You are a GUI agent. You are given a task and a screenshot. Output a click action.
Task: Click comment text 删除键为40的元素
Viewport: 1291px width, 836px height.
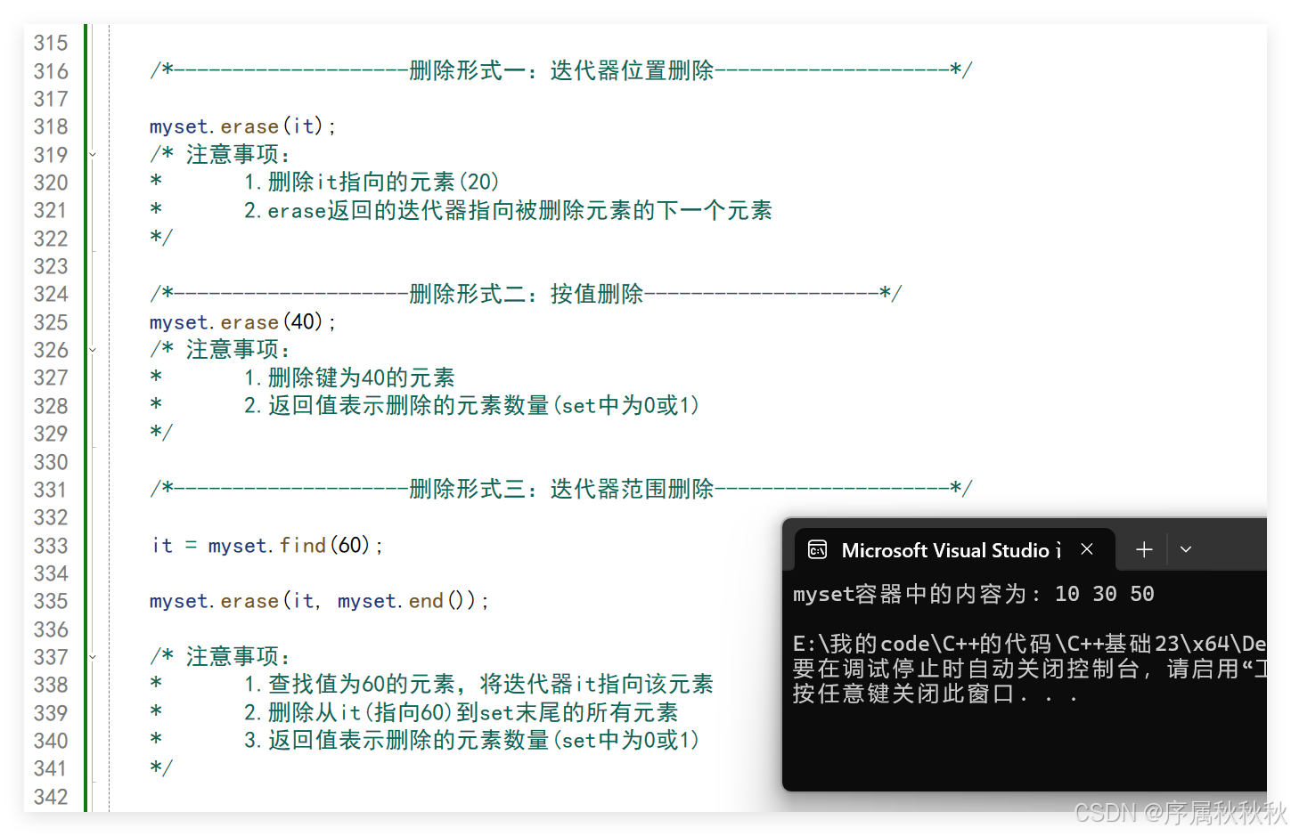361,377
